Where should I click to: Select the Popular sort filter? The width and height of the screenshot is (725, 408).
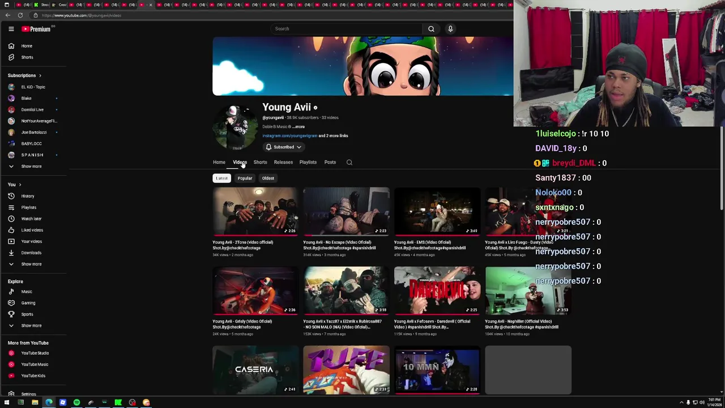pyautogui.click(x=245, y=178)
